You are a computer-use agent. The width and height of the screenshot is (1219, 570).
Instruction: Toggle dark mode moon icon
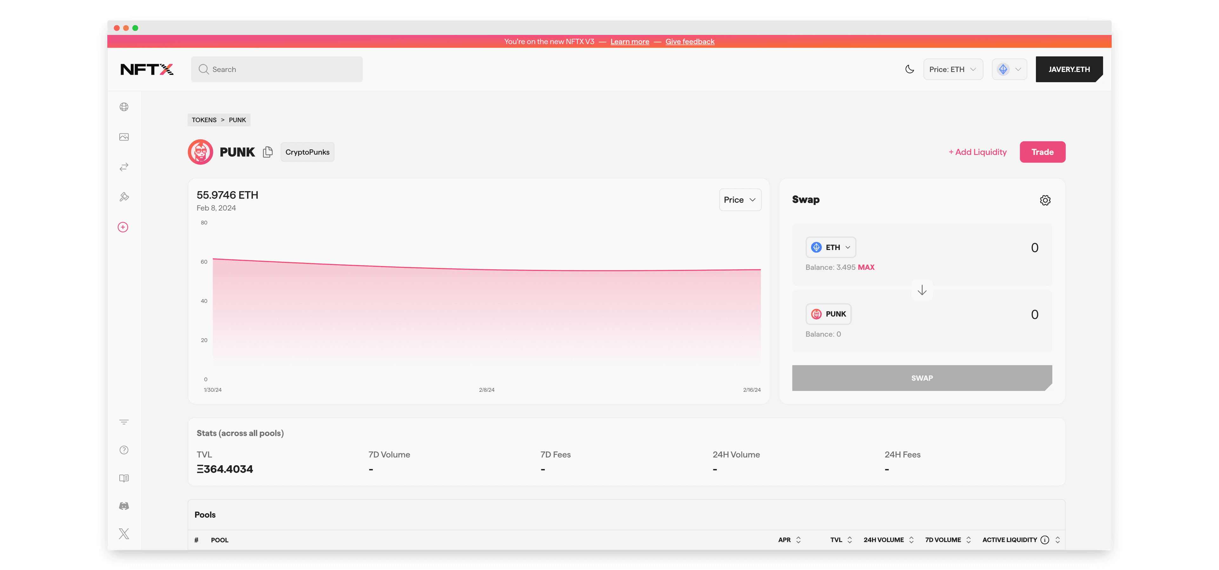tap(909, 69)
